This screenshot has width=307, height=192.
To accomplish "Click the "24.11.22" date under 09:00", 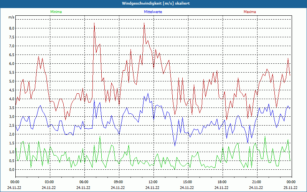I will point(118,187).
